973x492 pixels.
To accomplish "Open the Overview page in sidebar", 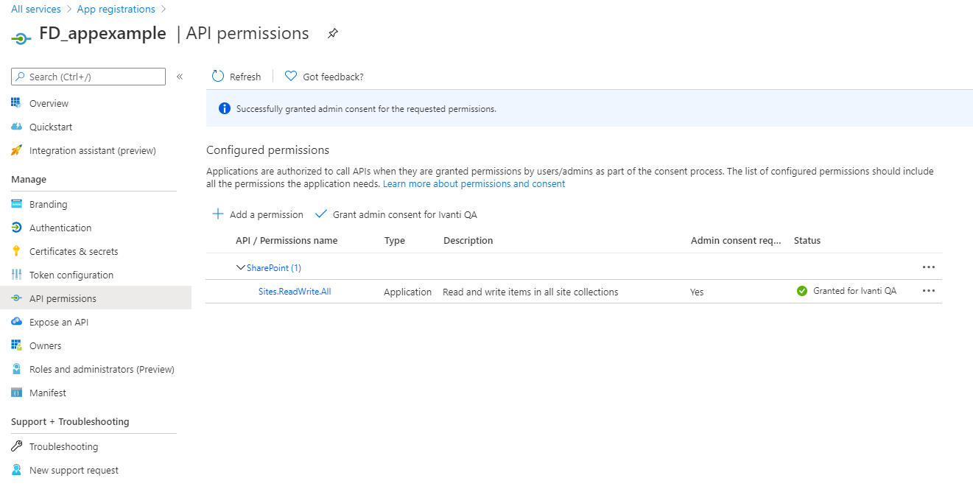I will coord(49,104).
